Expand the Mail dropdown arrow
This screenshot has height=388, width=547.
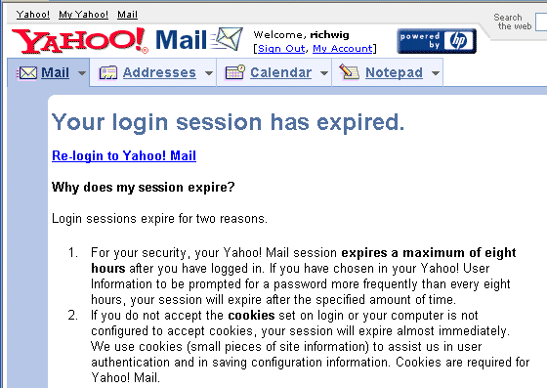82,73
